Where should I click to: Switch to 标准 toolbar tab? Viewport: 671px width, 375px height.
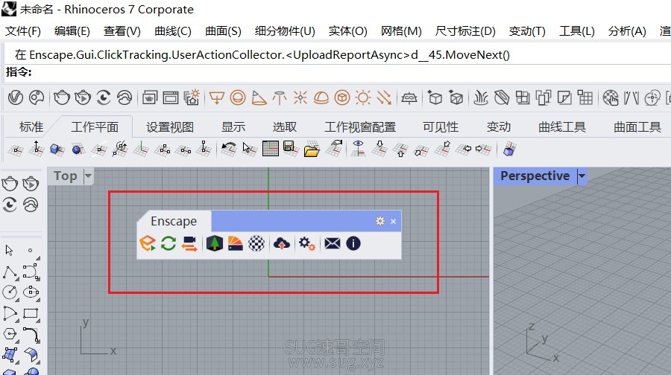(31, 126)
